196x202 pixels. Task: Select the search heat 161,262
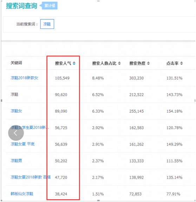point(136,144)
